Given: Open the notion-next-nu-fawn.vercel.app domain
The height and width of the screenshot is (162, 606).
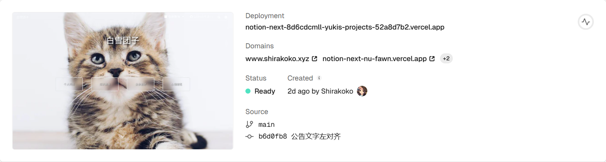Looking at the screenshot, I should pos(375,59).
